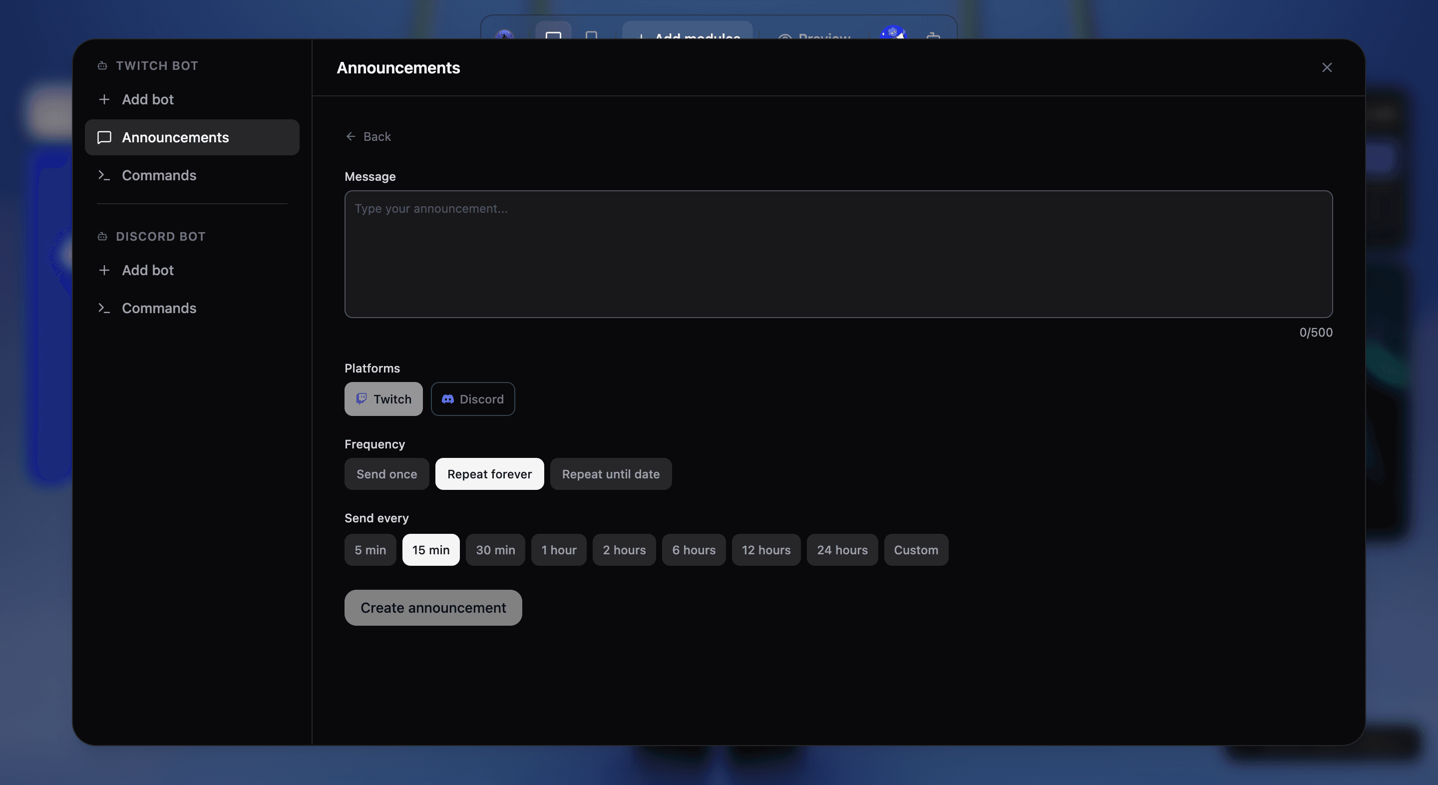This screenshot has width=1438, height=785.
Task: Select Send once frequency
Action: pyautogui.click(x=386, y=474)
